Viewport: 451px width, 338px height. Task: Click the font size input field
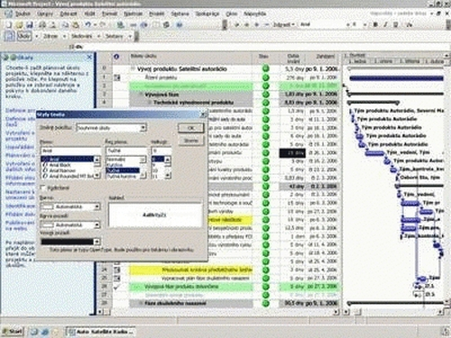coord(161,151)
